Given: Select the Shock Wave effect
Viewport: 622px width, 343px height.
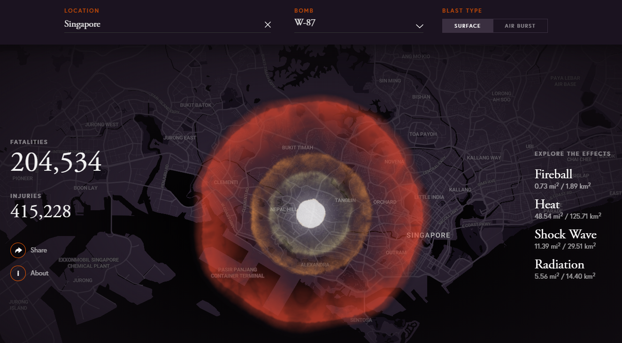Looking at the screenshot, I should click(565, 235).
